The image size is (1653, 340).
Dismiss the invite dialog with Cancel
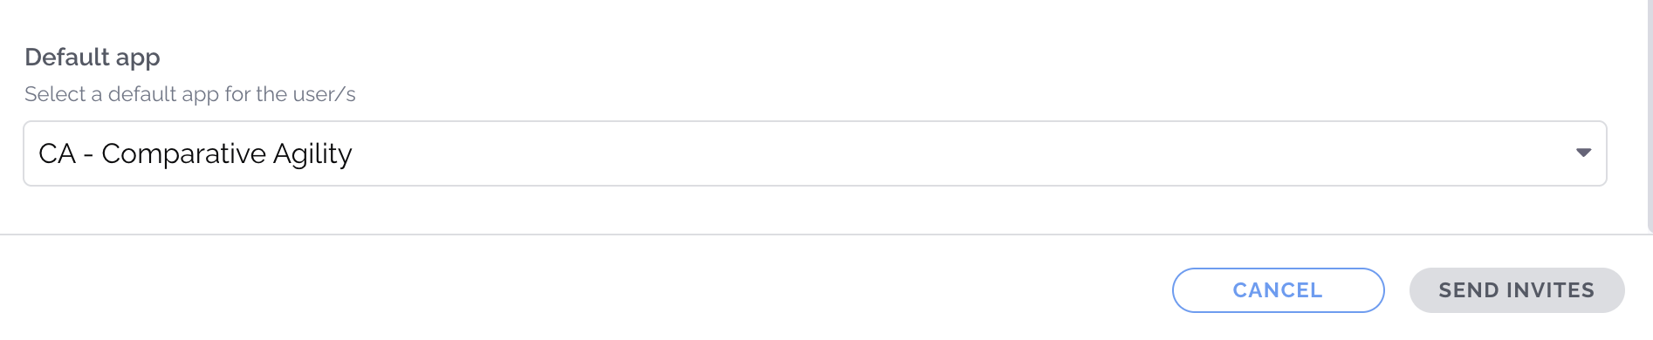1278,290
